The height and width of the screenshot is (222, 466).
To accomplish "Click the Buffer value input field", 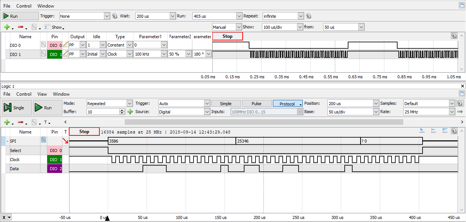I will 103,112.
